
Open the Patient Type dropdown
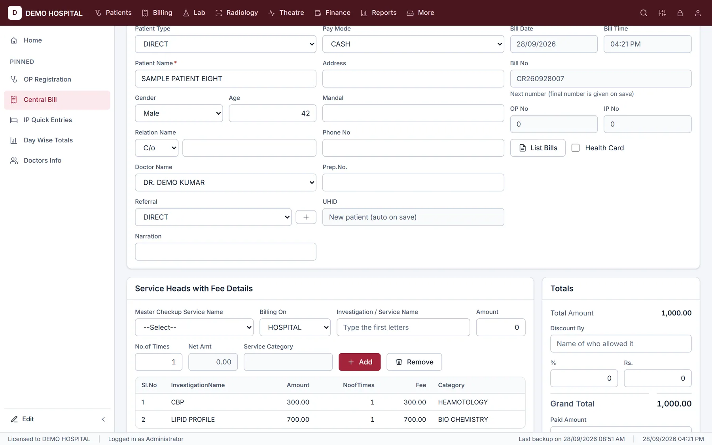coord(225,44)
